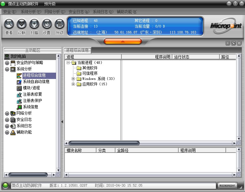Open 注册表修复 registry repair item
Screen dimensions: 245x192
[x=32, y=94]
